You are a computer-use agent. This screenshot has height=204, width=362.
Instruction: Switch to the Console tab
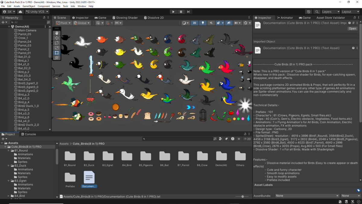tap(28, 134)
